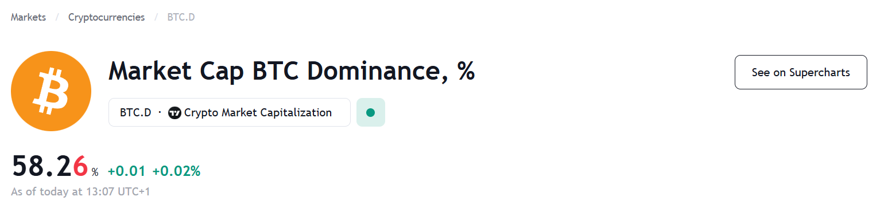The width and height of the screenshot is (892, 212).
Task: Select the Crypto Market Capitalization source text
Action: coord(258,113)
